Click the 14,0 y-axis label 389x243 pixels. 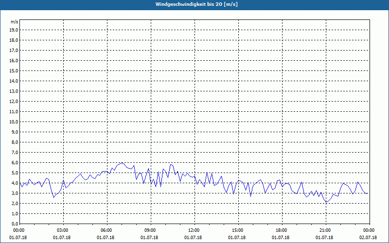[x=14, y=81]
